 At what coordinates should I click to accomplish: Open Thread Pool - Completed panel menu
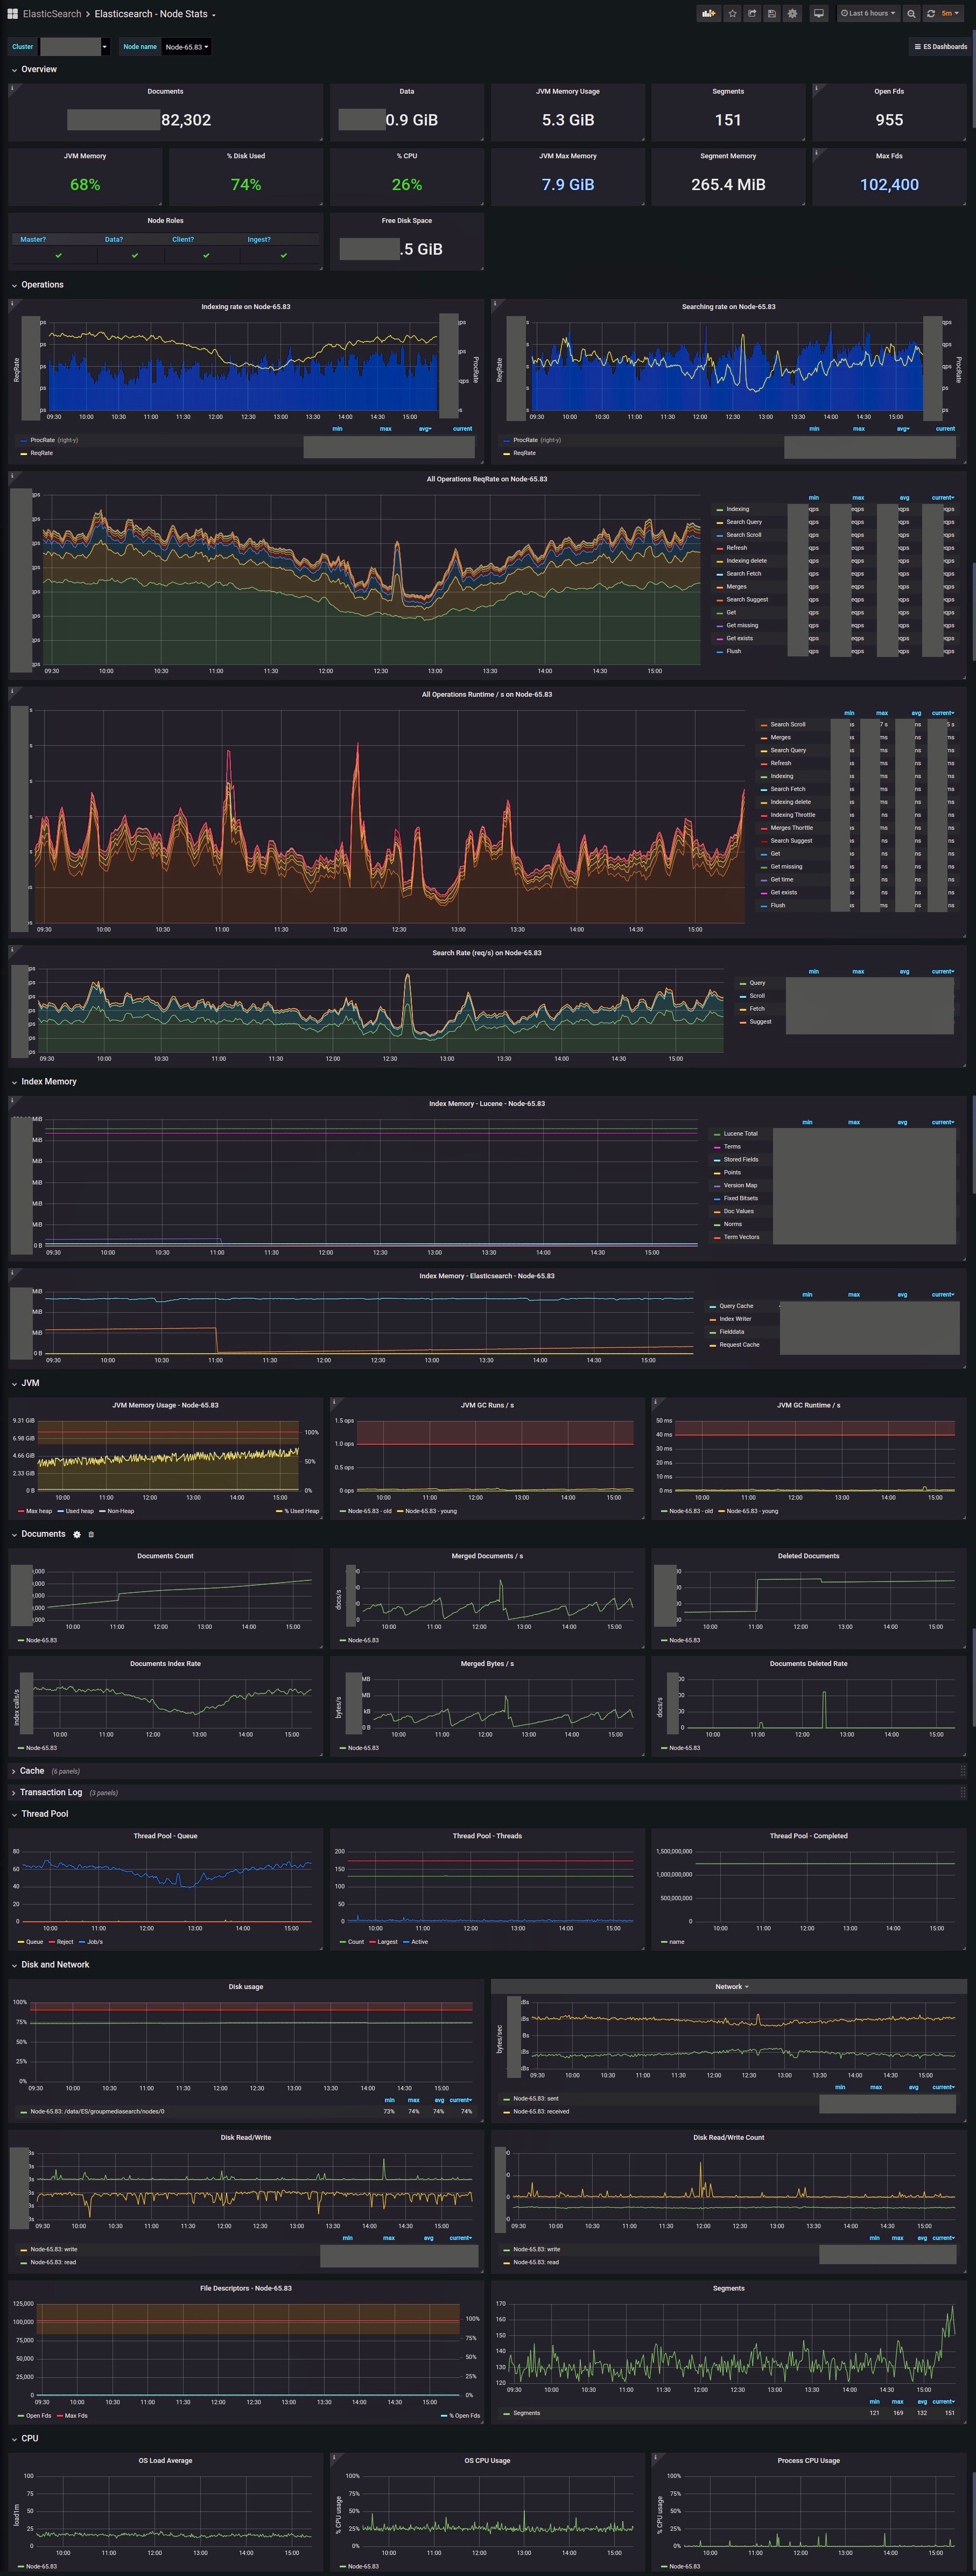click(x=808, y=1836)
